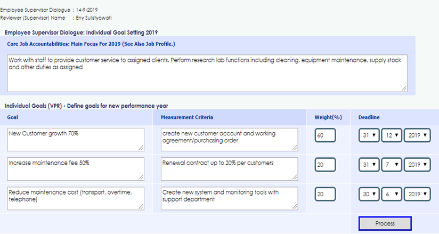The image size is (439, 234).
Task: Click weight field for Reduce maintenance cost goal
Action: (325, 195)
